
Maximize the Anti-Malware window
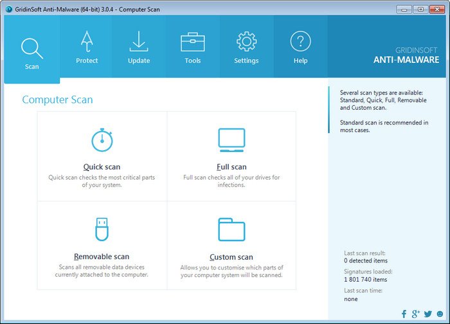pos(420,10)
